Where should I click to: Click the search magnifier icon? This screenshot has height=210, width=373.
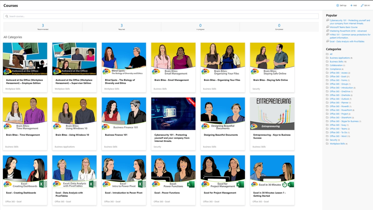tap(7, 16)
